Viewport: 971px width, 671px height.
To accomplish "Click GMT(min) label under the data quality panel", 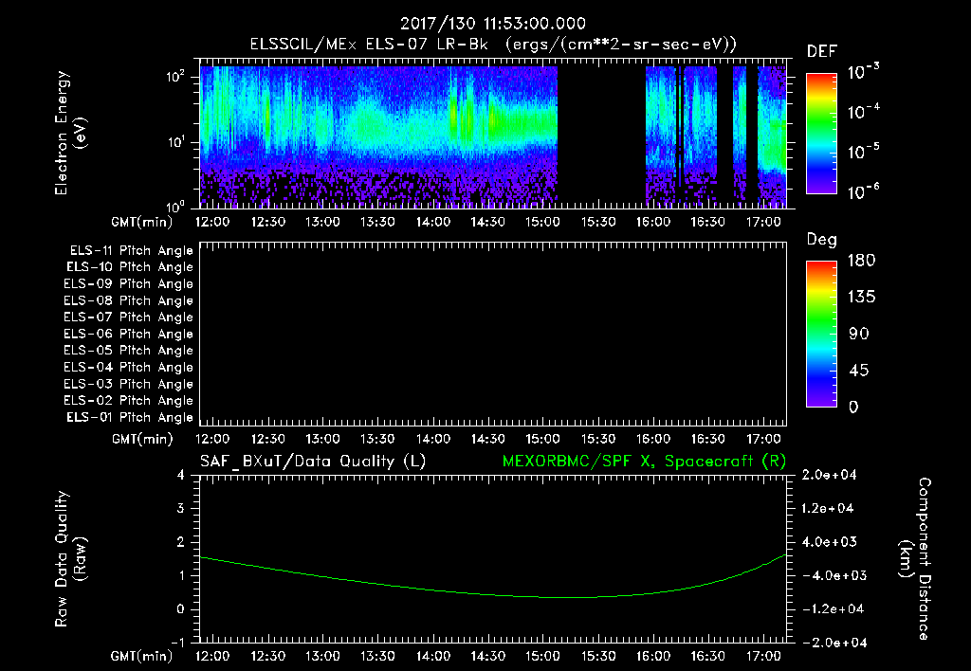I will (x=142, y=656).
